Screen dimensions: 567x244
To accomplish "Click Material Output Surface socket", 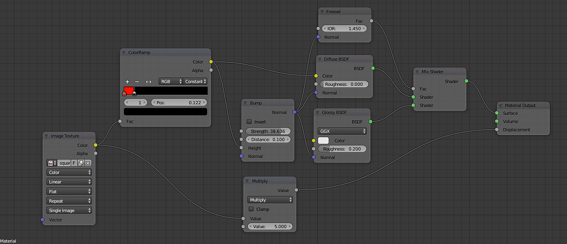I will (x=497, y=113).
